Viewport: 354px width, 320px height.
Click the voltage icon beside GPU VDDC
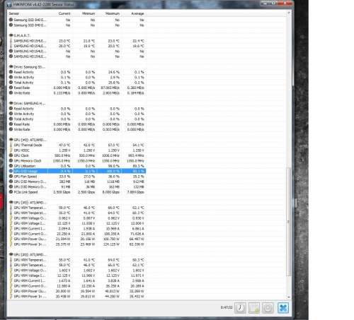click(x=11, y=150)
